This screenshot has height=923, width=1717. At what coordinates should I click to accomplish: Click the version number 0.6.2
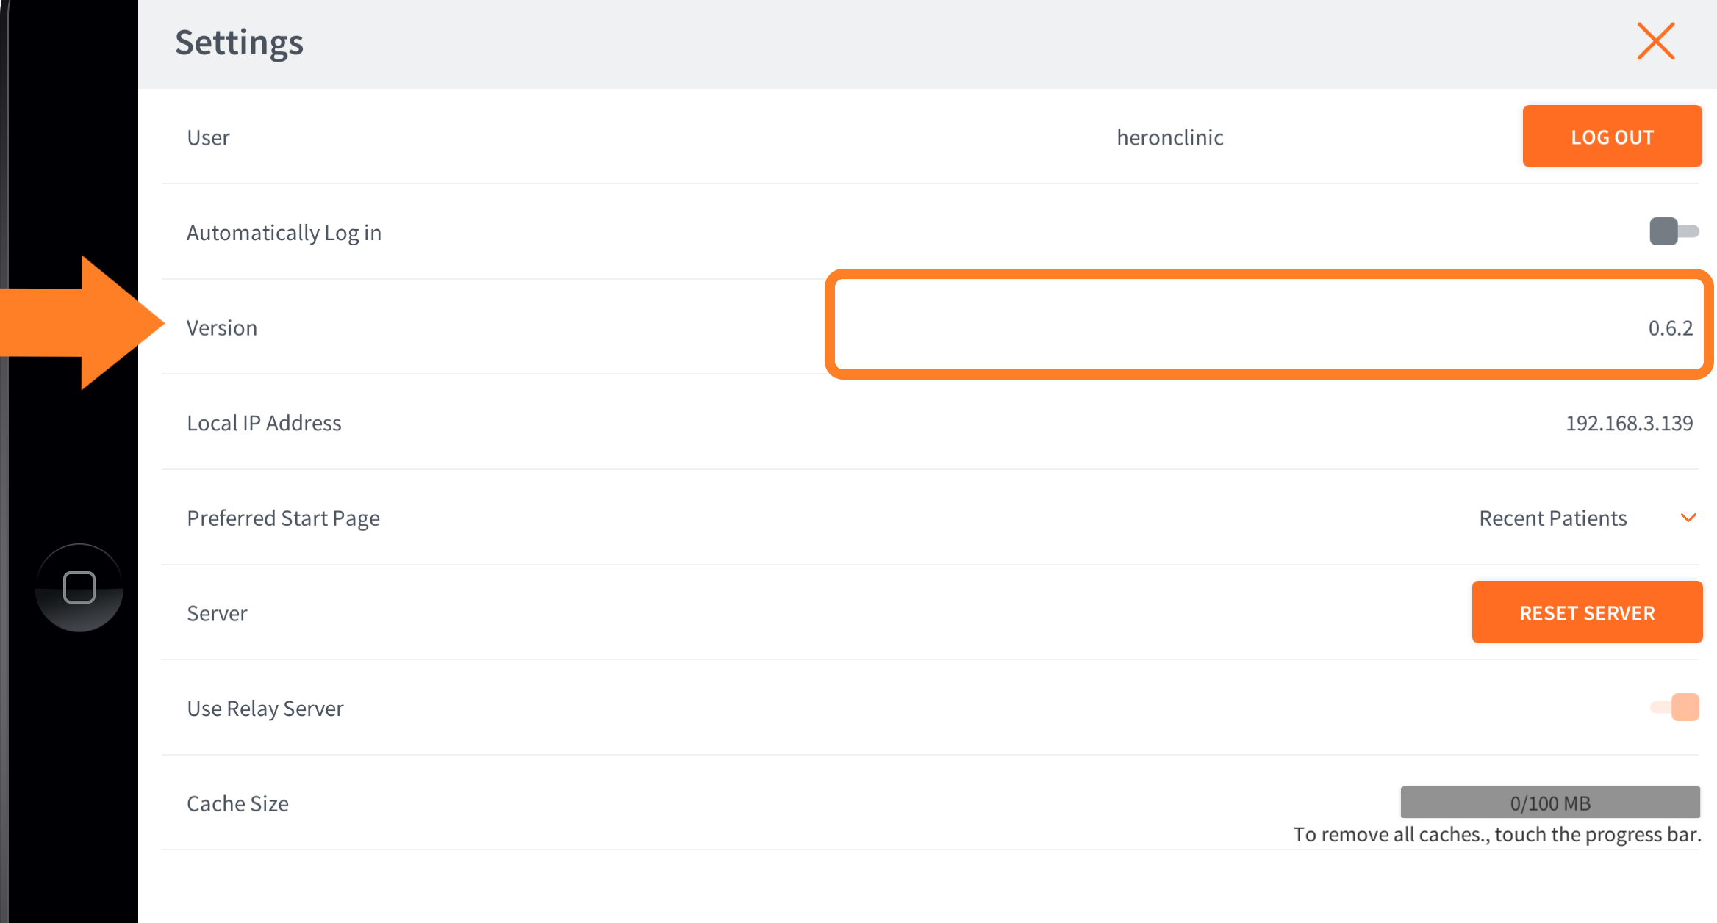1670,327
